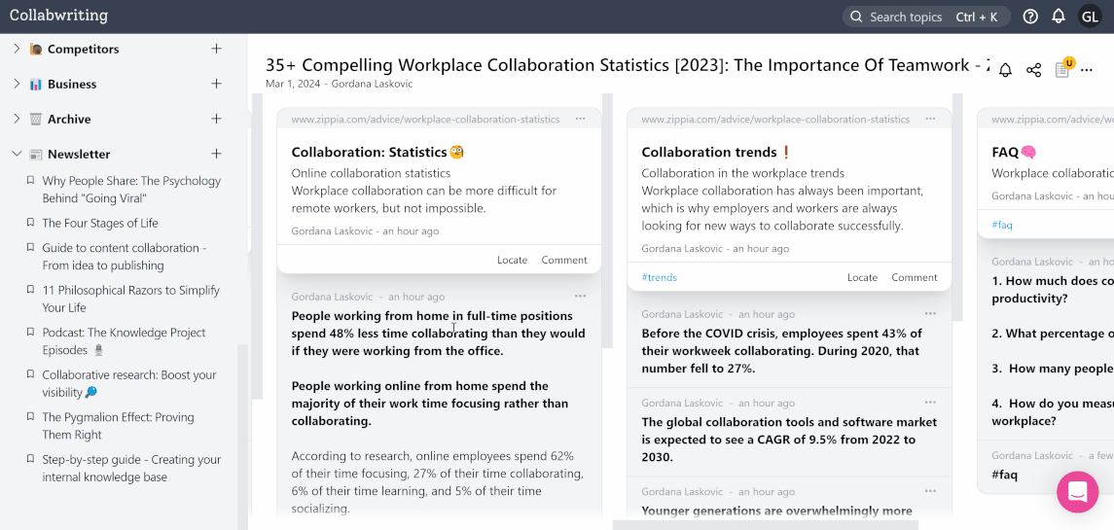Click the Search topics field
The image size is (1114, 530).
[x=905, y=17]
